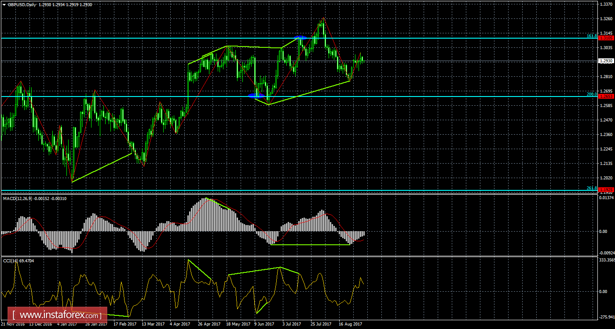This screenshot has width=615, height=329.
Task: Click the current price tag 1.2930
Action: tap(605, 61)
